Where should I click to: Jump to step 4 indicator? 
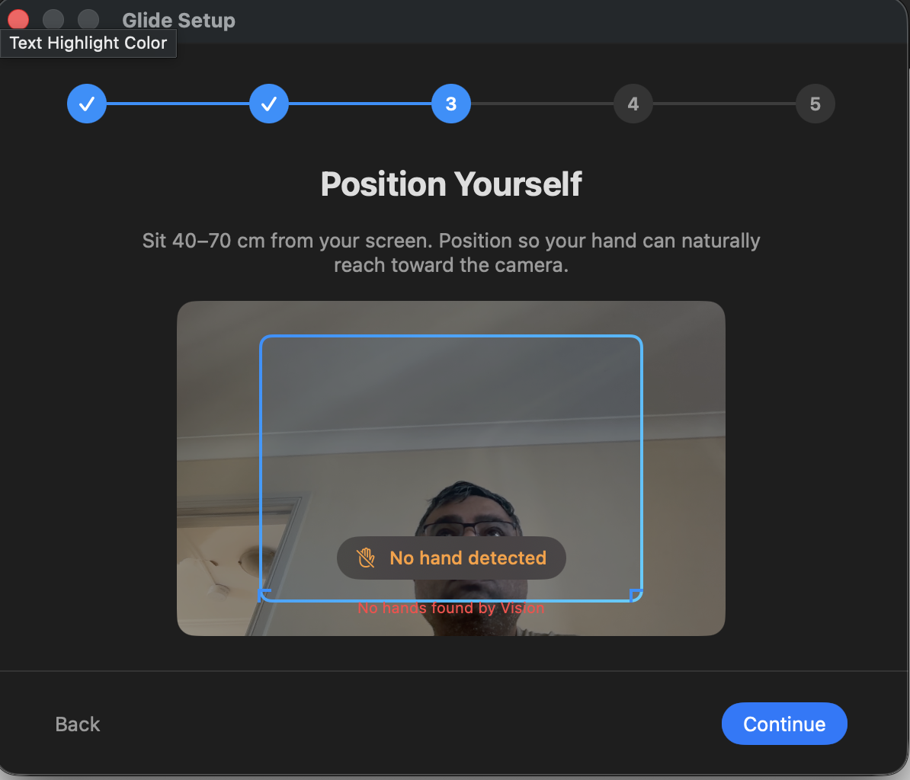pos(633,104)
